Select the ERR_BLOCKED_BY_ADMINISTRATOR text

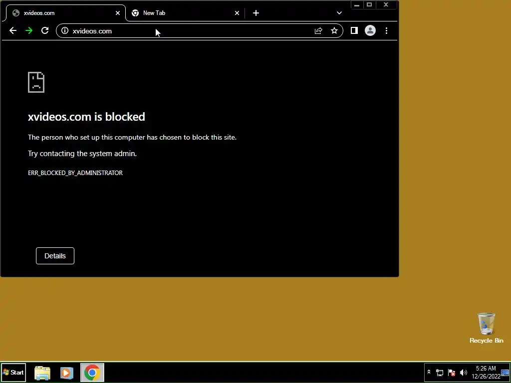click(75, 173)
